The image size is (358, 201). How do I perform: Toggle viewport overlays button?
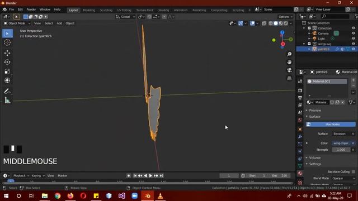pyautogui.click(x=252, y=23)
